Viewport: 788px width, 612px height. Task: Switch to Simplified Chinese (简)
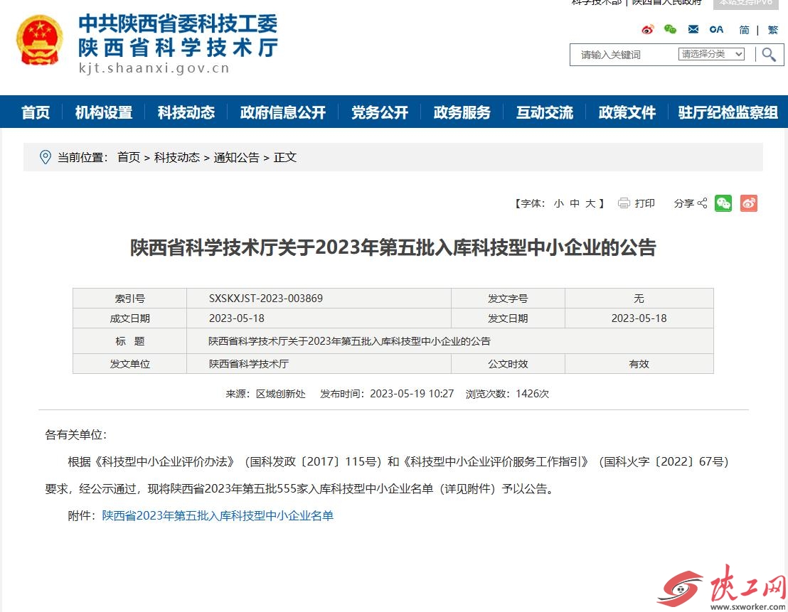745,30
